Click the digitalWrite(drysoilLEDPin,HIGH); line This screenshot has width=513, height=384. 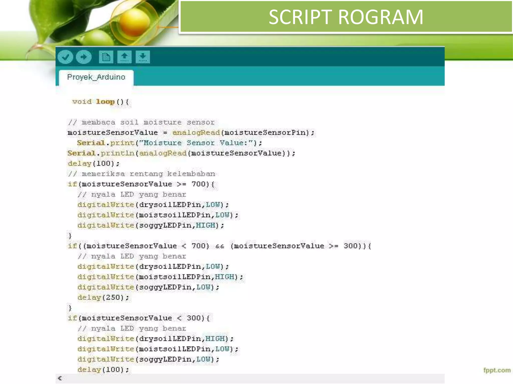tap(156, 339)
